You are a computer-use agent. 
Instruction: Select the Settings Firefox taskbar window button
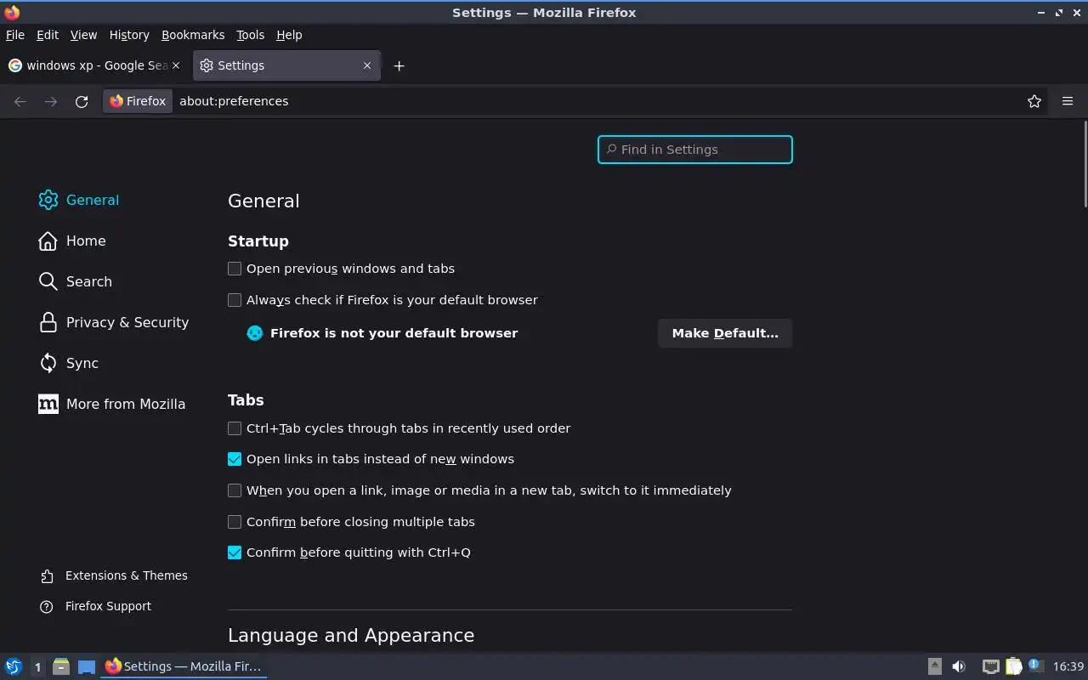pyautogui.click(x=184, y=666)
